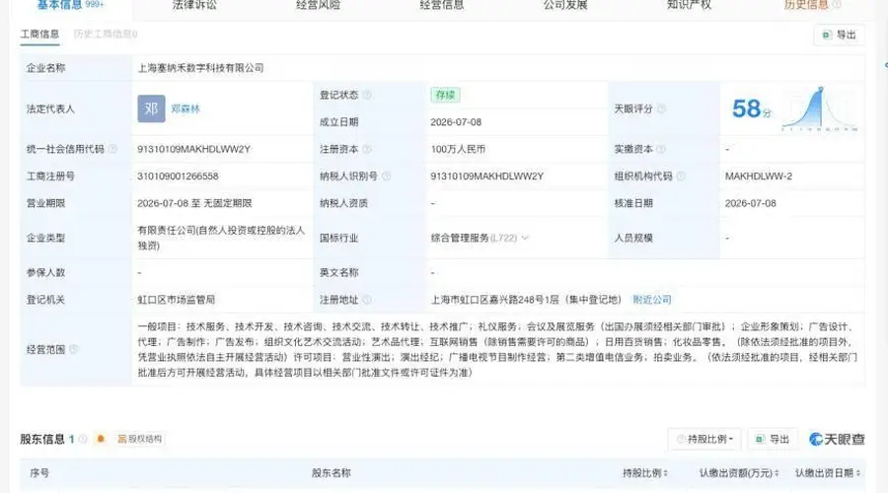Sort by the 认缴出资日期 column
The height and width of the screenshot is (493, 888).
click(828, 472)
